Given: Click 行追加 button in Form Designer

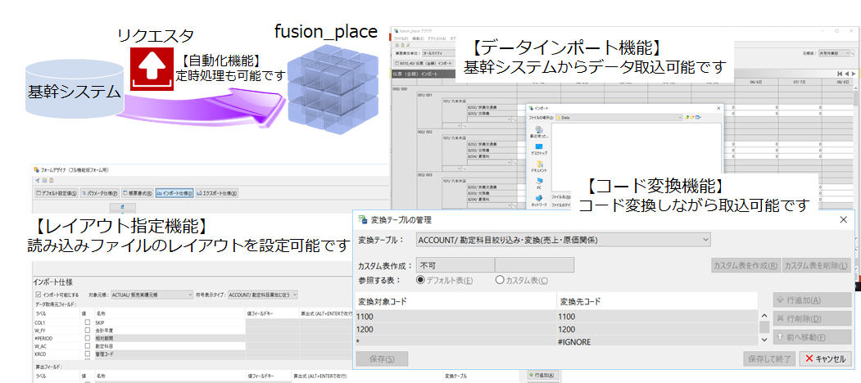Looking at the screenshot, I should tap(541, 376).
